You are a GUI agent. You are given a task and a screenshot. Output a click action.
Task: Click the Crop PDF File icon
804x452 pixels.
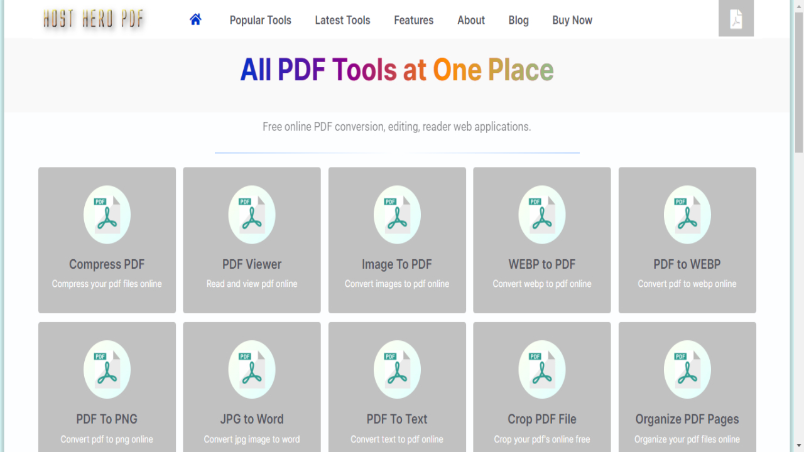tap(542, 370)
